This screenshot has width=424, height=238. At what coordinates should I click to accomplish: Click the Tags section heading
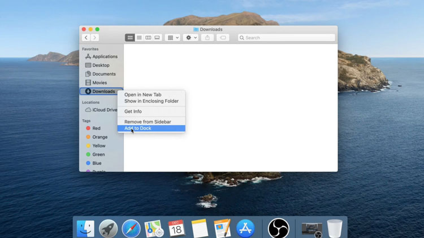[86, 121]
